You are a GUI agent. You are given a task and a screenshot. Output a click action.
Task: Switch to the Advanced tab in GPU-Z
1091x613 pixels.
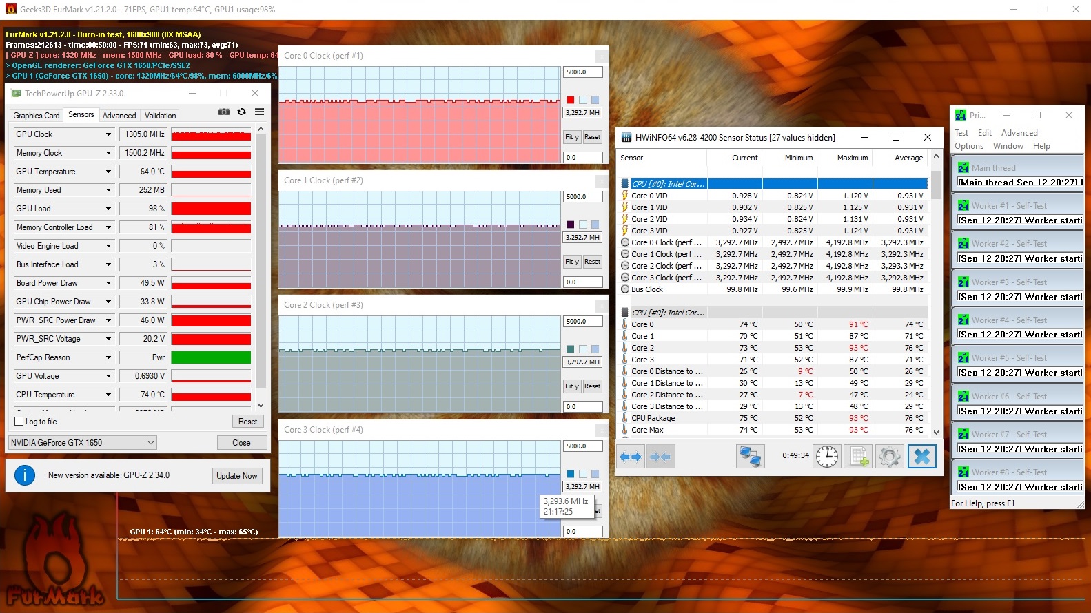click(119, 116)
